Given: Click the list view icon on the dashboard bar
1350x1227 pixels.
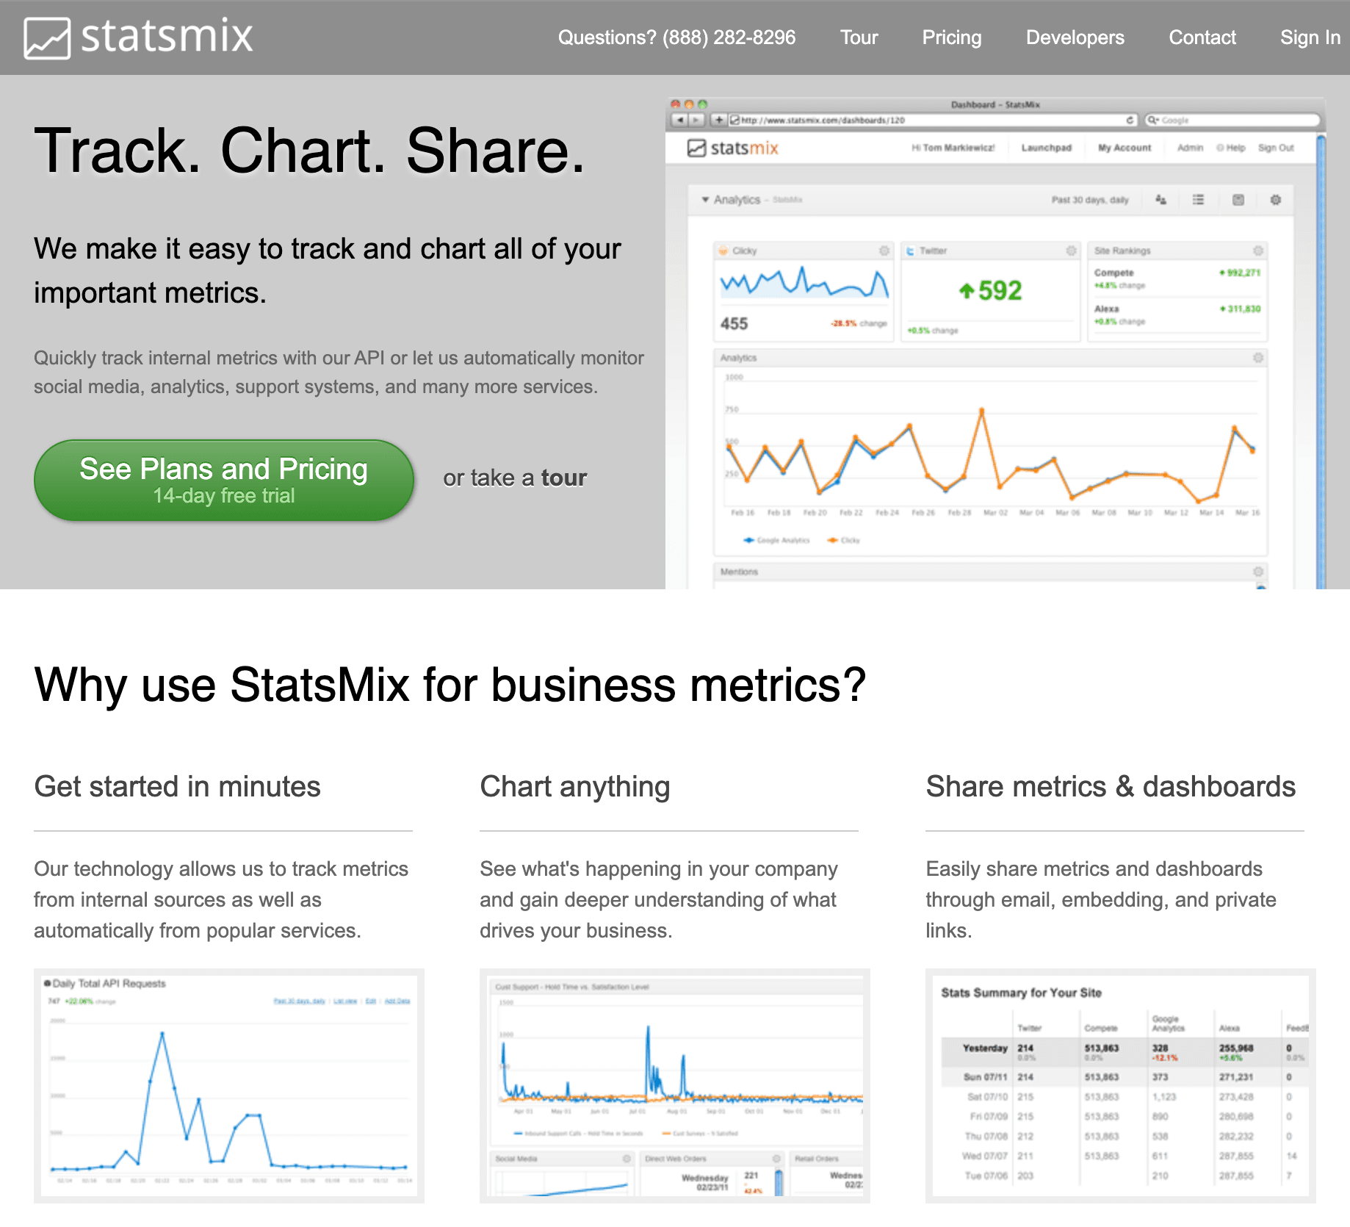Looking at the screenshot, I should (1198, 200).
